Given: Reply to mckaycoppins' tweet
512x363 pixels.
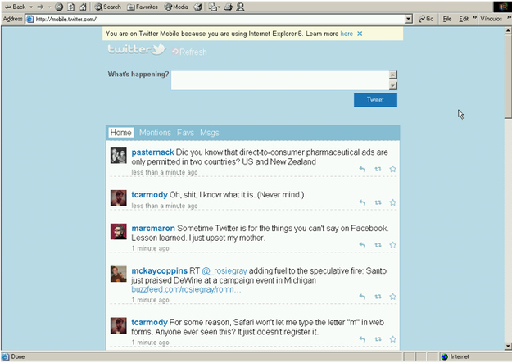Looking at the screenshot, I should pos(362,297).
